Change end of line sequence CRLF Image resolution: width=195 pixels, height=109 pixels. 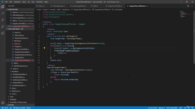pos(181,108)
